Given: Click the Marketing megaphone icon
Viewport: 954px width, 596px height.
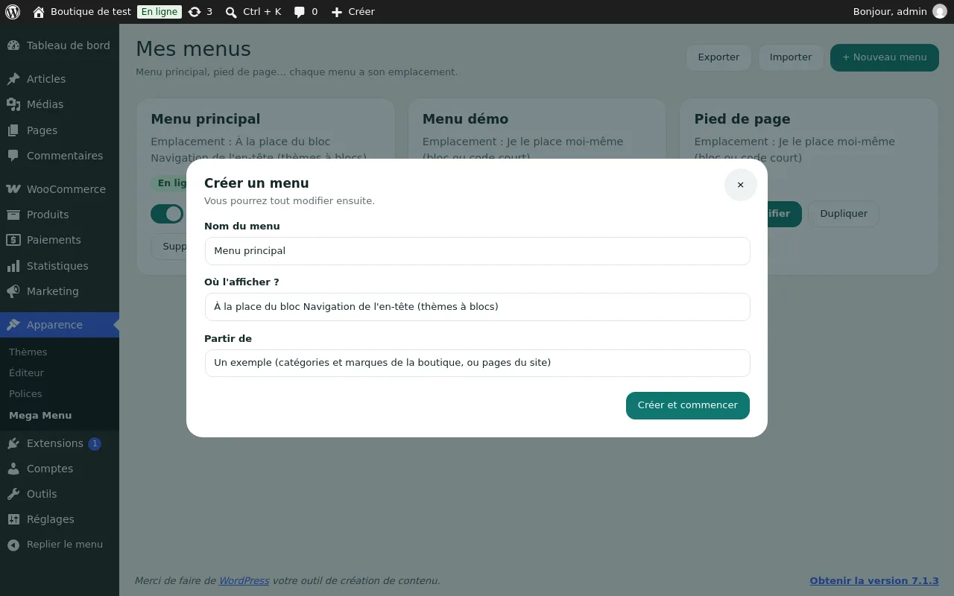Looking at the screenshot, I should (13, 291).
